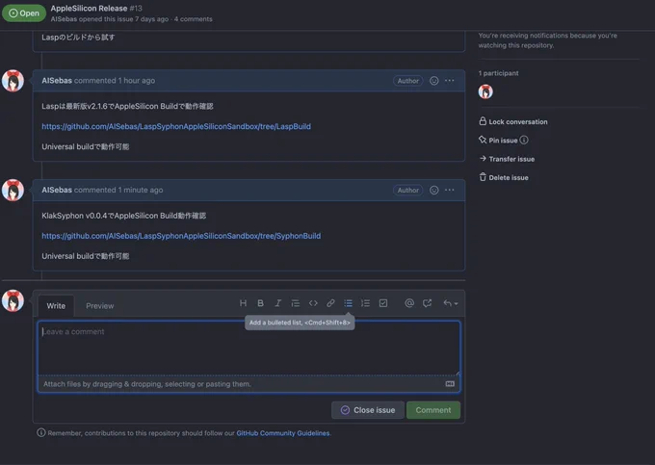The image size is (655, 465).
Task: Open options menu of 1 minute ago comment
Action: click(450, 190)
